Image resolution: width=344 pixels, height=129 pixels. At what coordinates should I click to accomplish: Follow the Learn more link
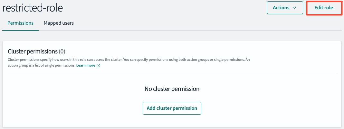tap(86, 65)
